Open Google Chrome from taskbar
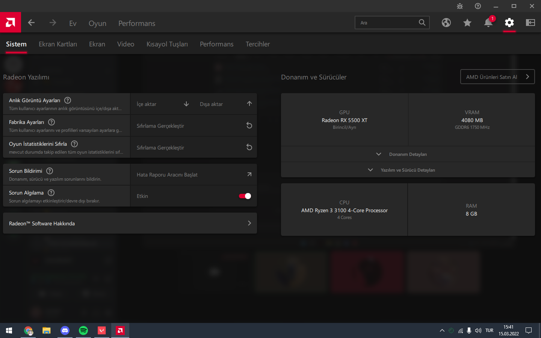This screenshot has width=541, height=338. pos(28,330)
